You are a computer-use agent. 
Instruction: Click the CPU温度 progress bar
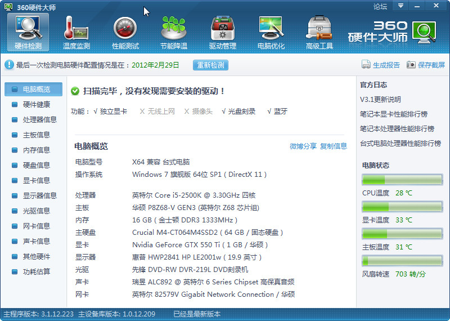tap(402, 180)
